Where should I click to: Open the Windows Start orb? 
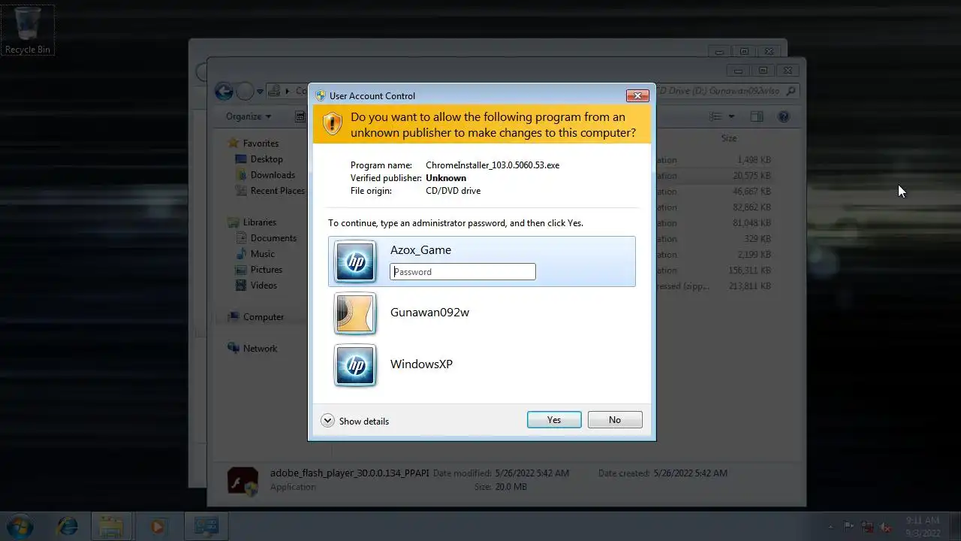point(20,526)
